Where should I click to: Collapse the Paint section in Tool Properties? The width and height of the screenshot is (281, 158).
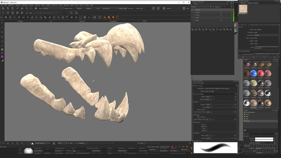coord(194,102)
